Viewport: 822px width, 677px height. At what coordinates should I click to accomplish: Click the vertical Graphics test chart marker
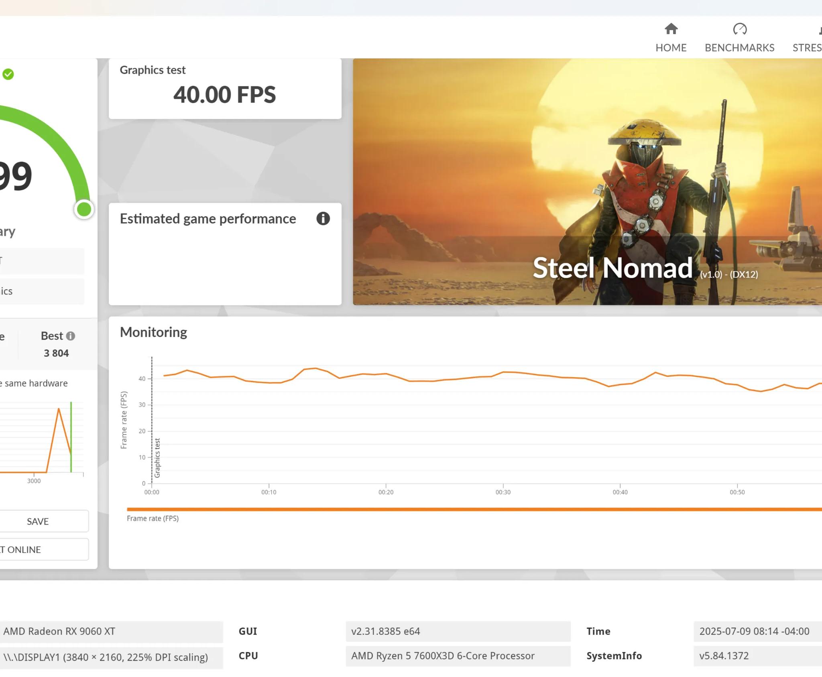[157, 458]
